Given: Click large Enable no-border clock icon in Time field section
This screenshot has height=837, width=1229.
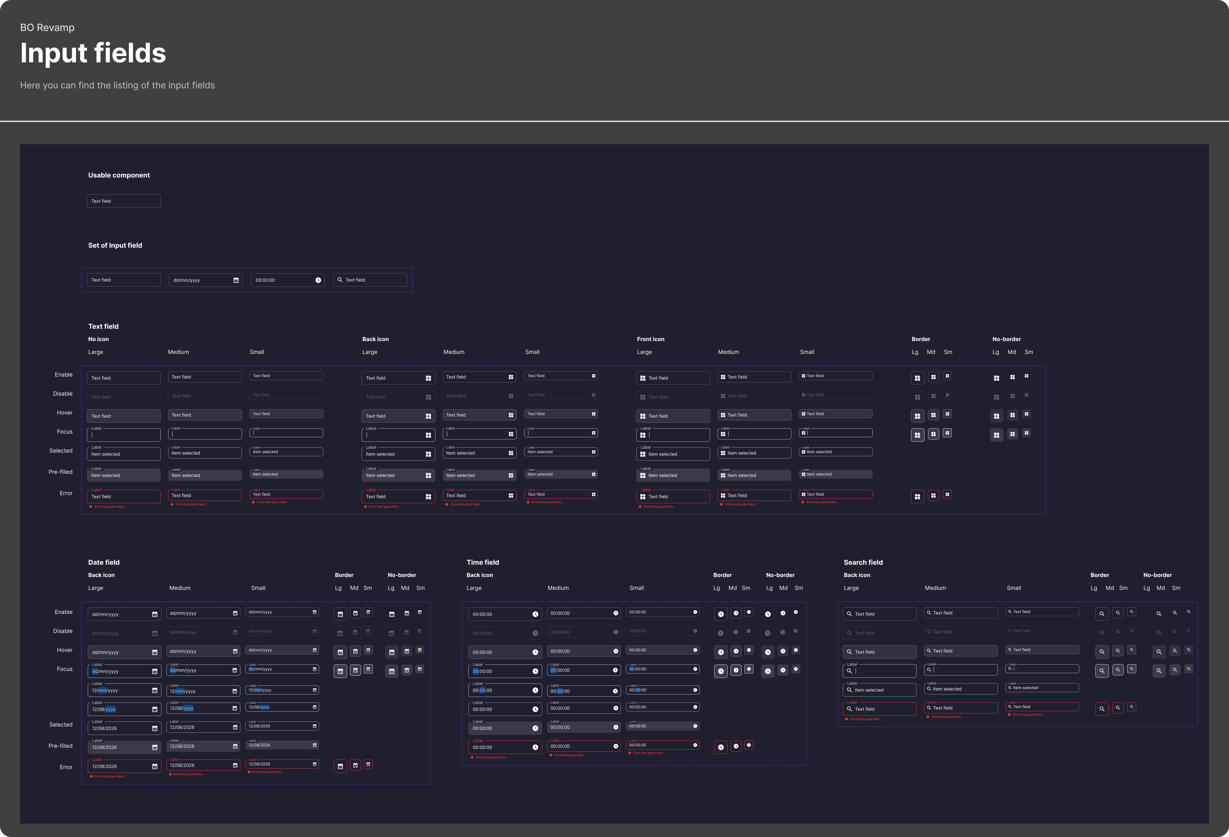Looking at the screenshot, I should tap(768, 614).
